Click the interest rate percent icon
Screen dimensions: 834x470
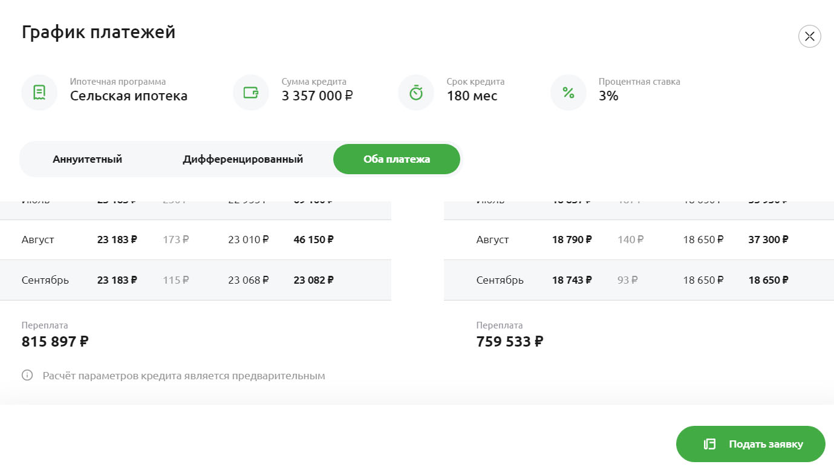(568, 93)
